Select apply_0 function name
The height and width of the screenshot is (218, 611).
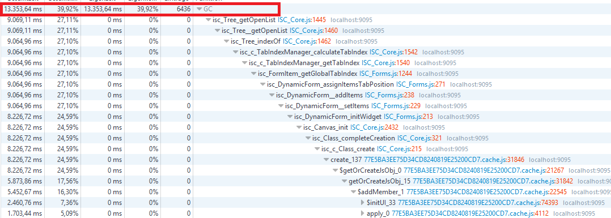(x=379, y=213)
